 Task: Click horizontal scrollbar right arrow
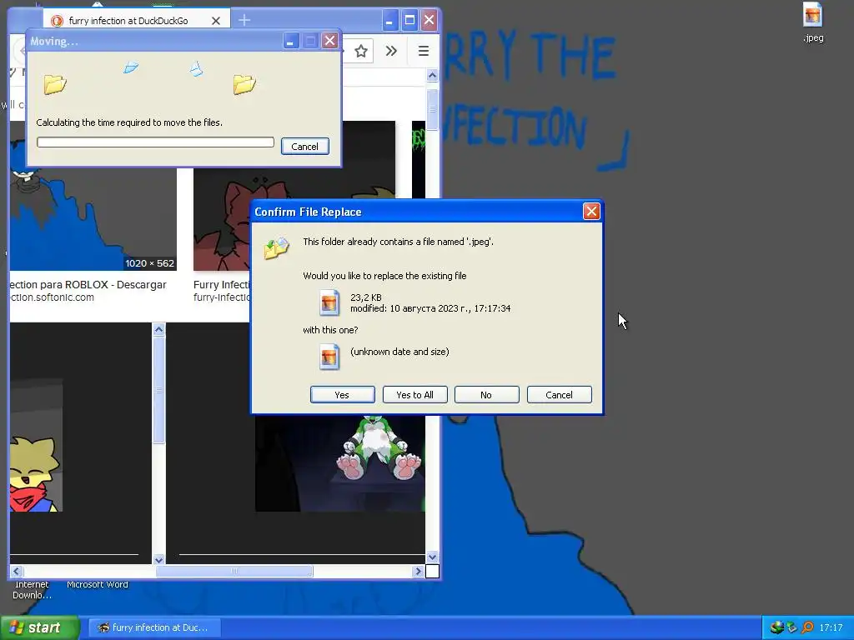tap(419, 571)
